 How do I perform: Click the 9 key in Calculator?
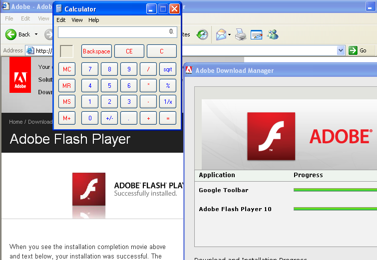point(129,69)
